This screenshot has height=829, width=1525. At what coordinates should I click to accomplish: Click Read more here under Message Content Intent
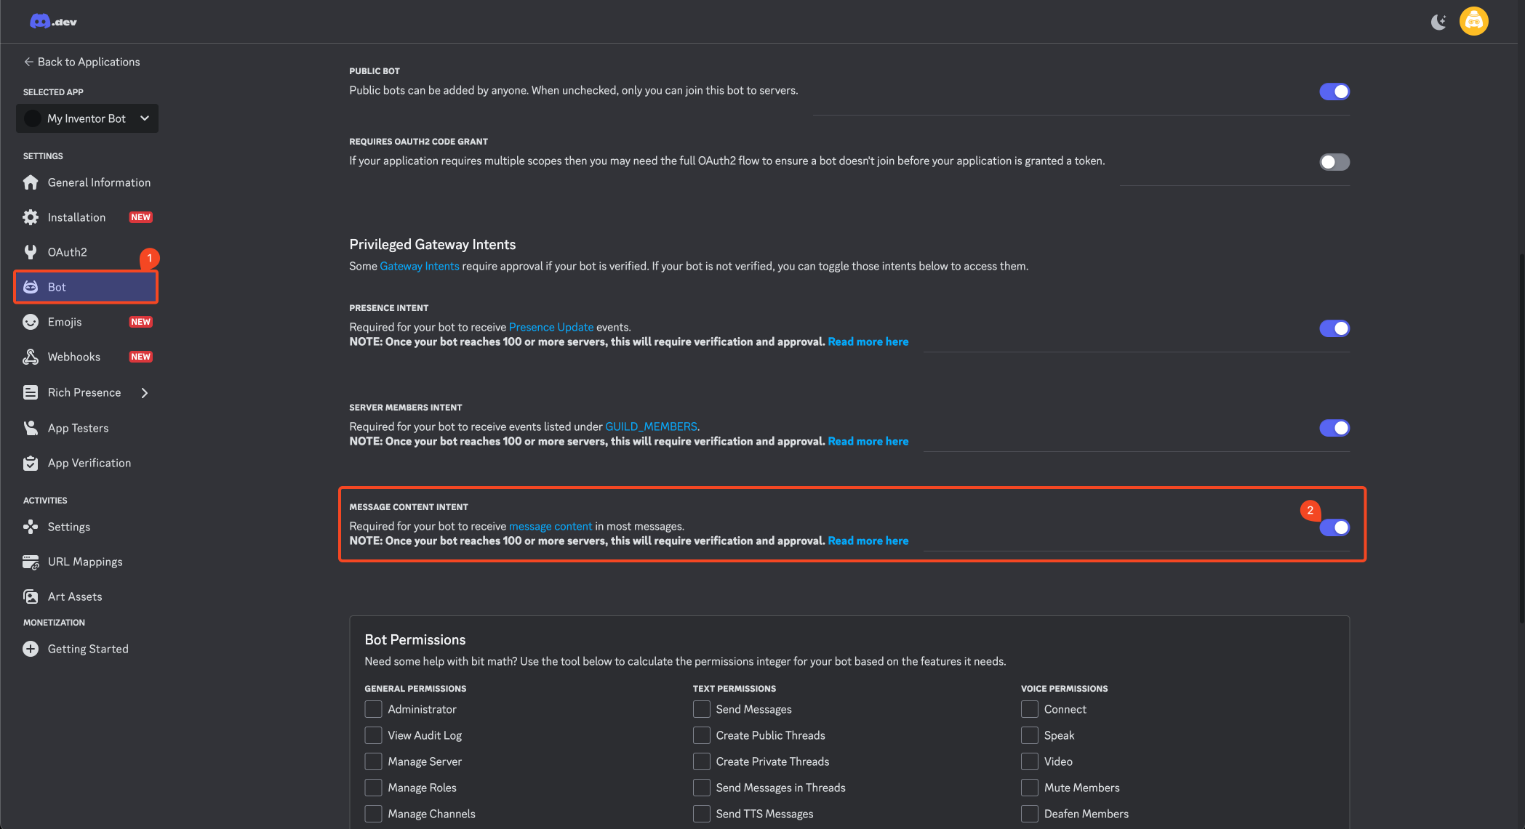(x=868, y=541)
